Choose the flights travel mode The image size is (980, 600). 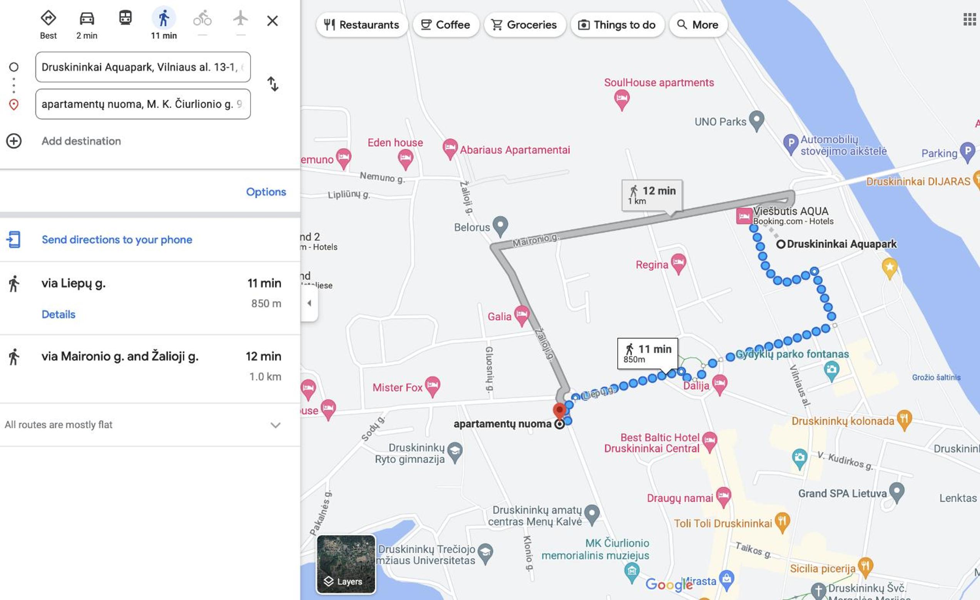click(x=240, y=18)
